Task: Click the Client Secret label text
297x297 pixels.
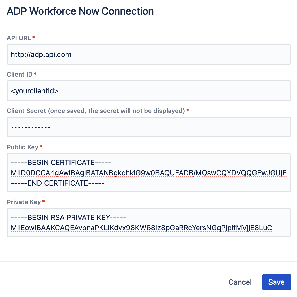Action: pos(96,111)
